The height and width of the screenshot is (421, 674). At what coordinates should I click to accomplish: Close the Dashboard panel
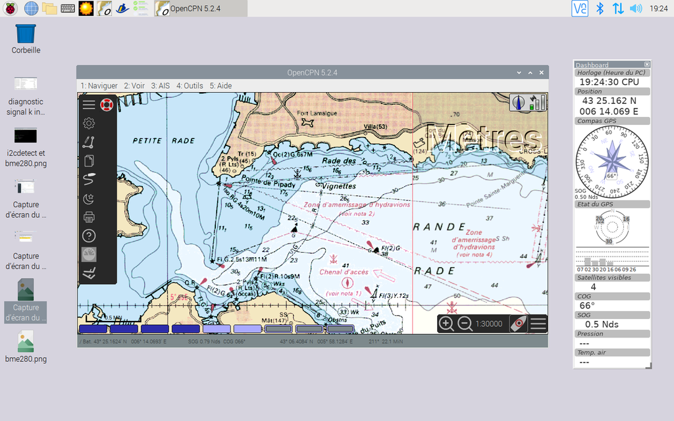(647, 64)
